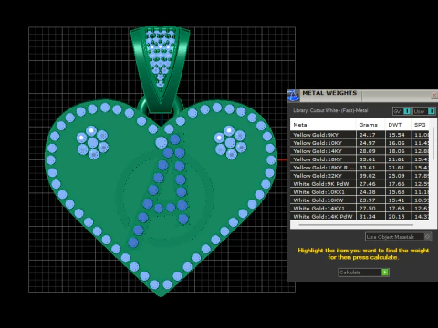Click the right flower gem cluster on the heart
The image size is (438, 328).
pos(230,142)
